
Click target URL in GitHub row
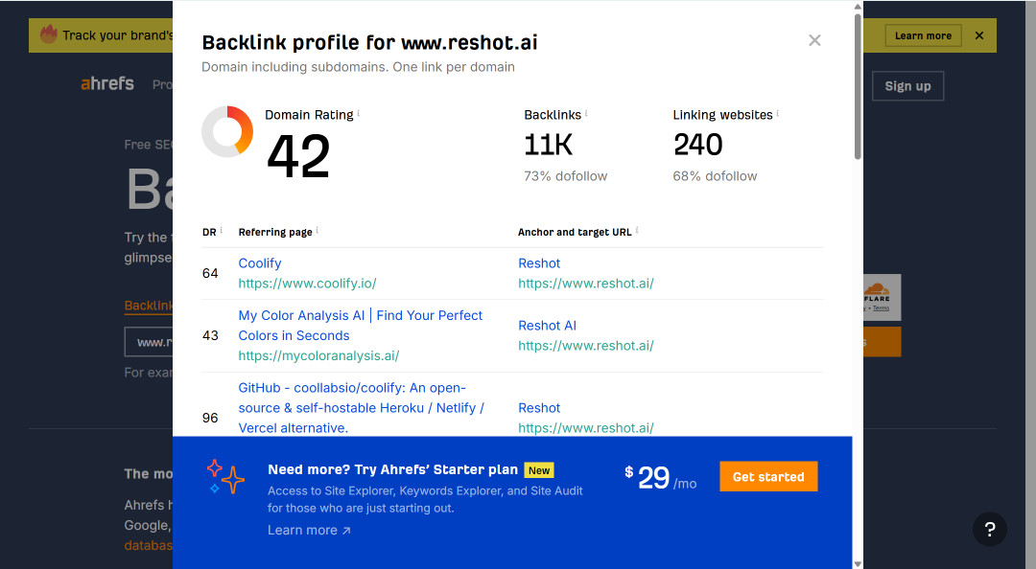[586, 428]
